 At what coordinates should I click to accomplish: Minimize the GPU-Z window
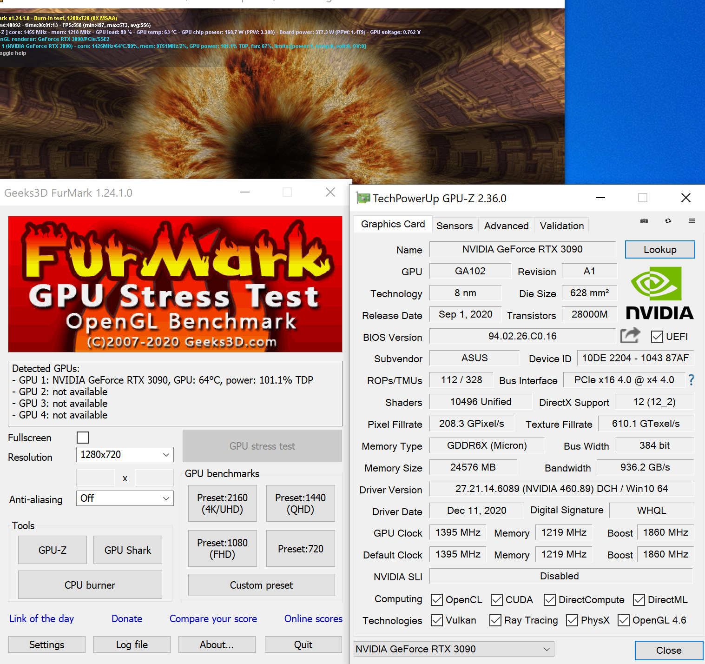[x=600, y=198]
